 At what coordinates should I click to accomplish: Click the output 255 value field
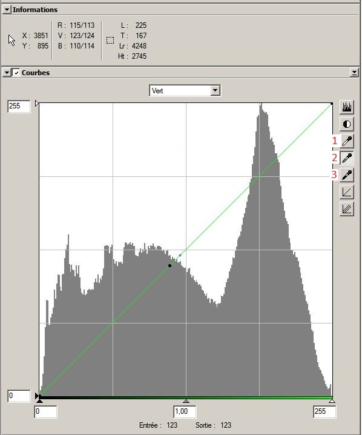coord(19,106)
